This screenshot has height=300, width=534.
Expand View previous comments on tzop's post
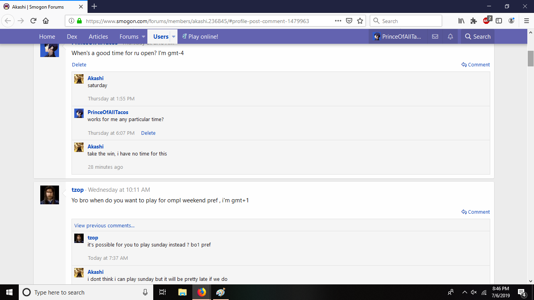[104, 225]
